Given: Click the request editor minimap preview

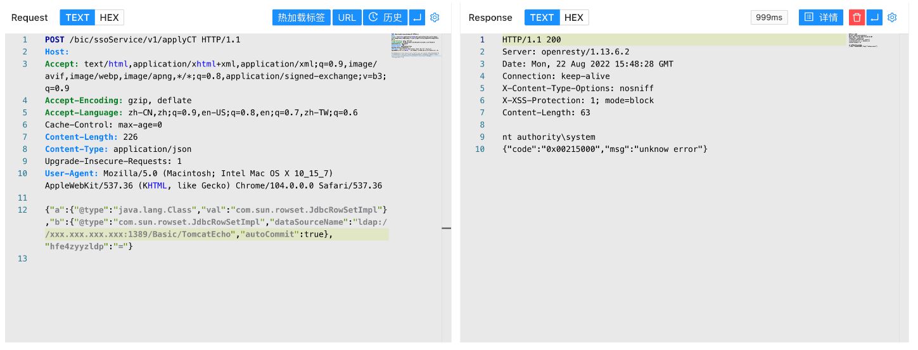Looking at the screenshot, I should click(x=416, y=46).
